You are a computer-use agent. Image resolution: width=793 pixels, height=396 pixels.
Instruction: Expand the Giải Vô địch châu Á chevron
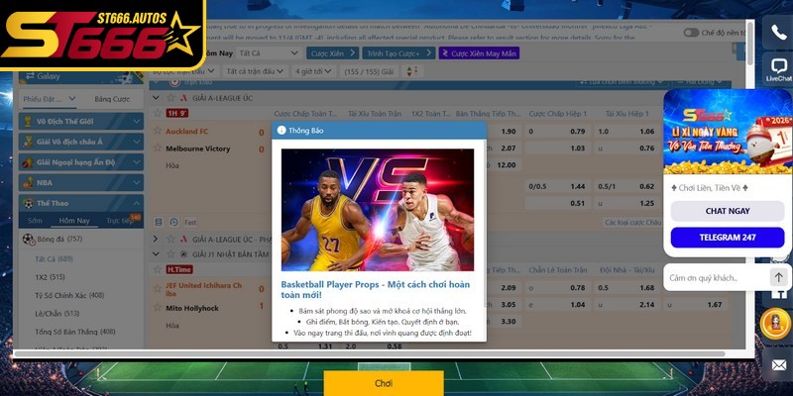(137, 142)
